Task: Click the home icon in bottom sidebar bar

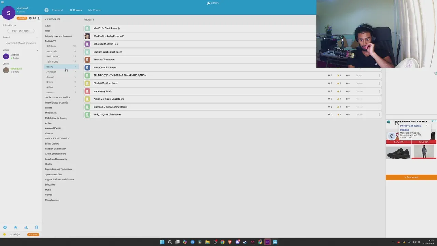Action: pyautogui.click(x=15, y=227)
